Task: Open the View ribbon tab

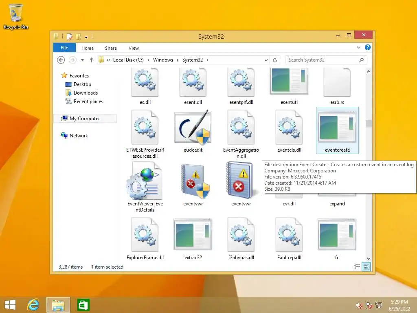Action: (x=134, y=48)
